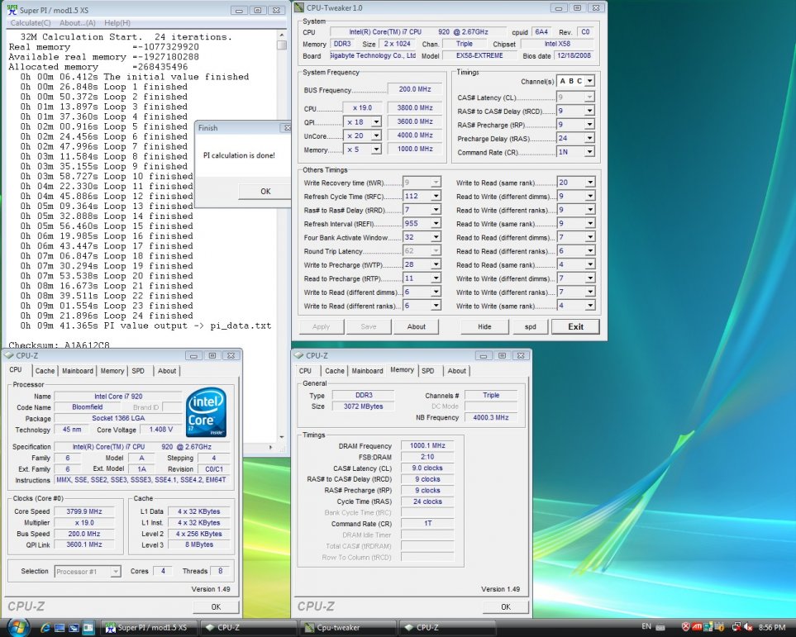Image resolution: width=796 pixels, height=637 pixels.
Task: Switch to Cache tab in CPU-Z processor window
Action: click(x=45, y=371)
